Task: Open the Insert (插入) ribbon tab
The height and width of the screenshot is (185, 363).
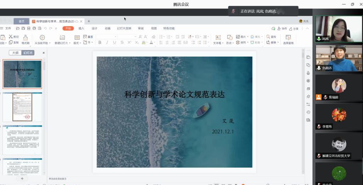Action: (x=81, y=28)
